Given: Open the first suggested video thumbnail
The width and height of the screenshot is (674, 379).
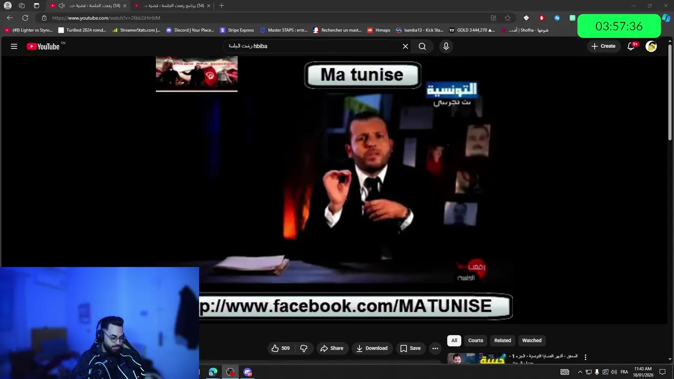Looking at the screenshot, I should (x=477, y=358).
